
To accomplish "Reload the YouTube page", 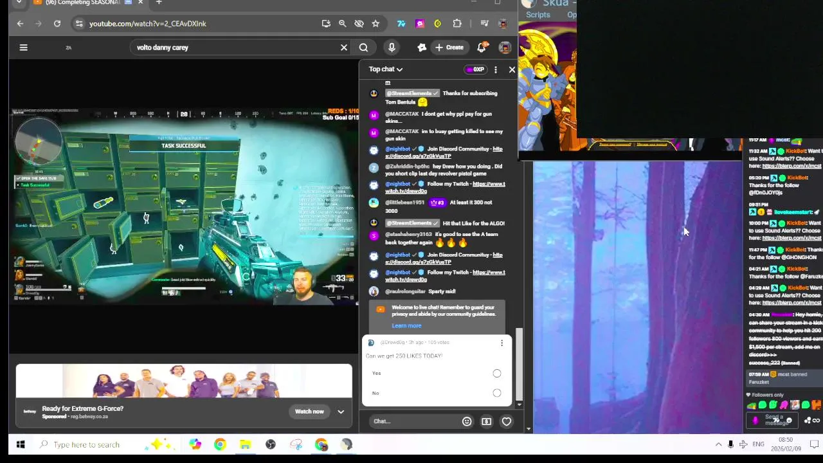I will click(57, 24).
